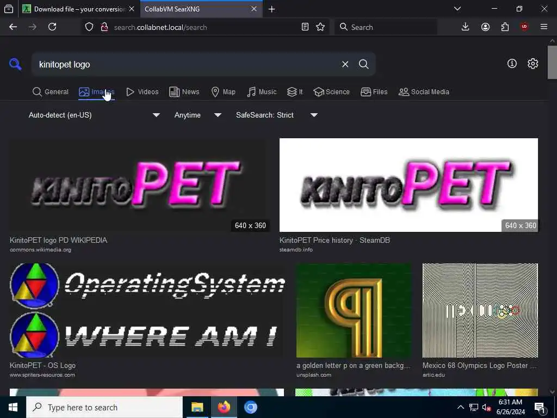
Task: Switch to the Science search category
Action: click(x=332, y=91)
